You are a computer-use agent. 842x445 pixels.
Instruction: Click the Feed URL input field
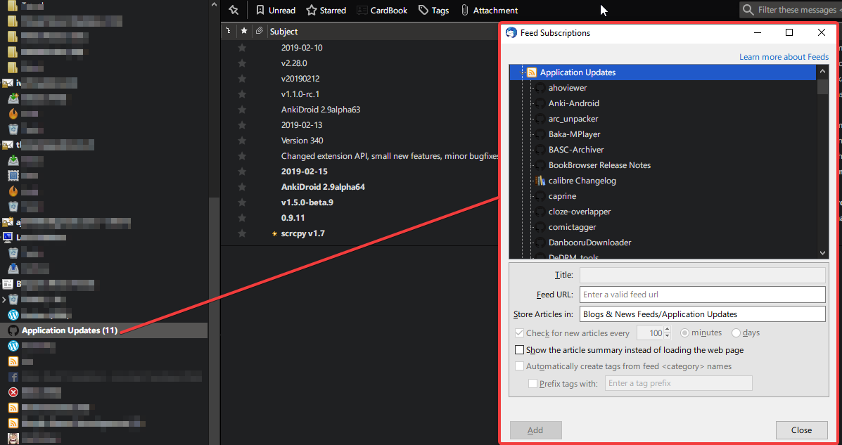[x=703, y=295]
